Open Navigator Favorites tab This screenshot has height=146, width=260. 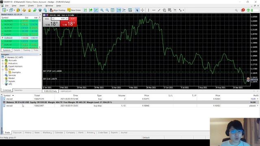pyautogui.click(x=18, y=90)
